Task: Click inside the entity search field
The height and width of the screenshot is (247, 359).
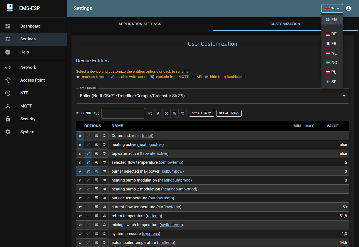Action: pos(123,113)
